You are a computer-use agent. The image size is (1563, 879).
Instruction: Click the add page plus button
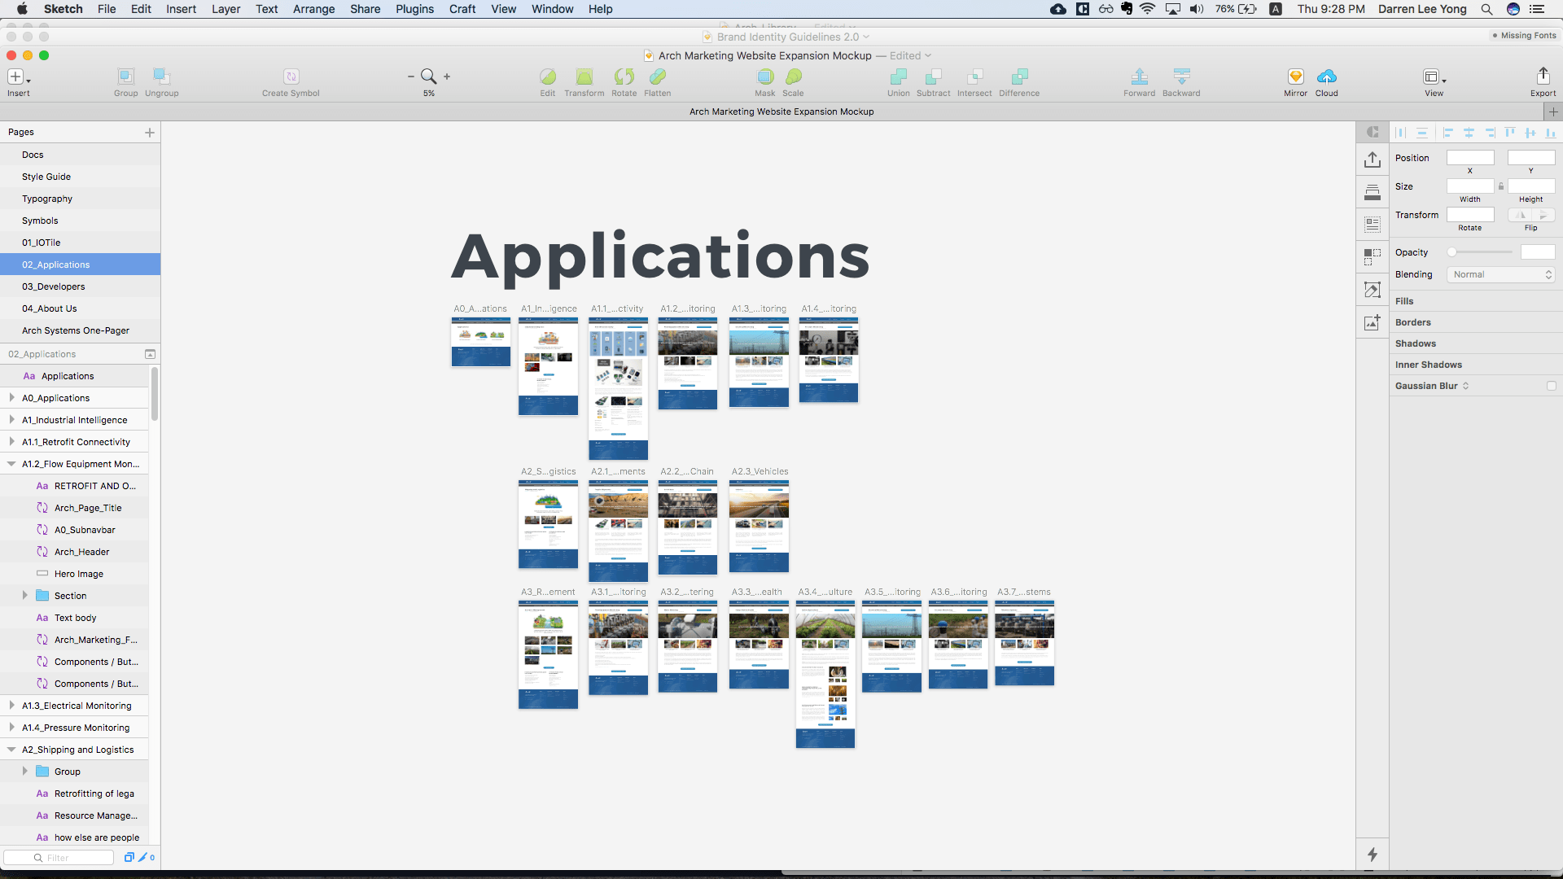[150, 133]
